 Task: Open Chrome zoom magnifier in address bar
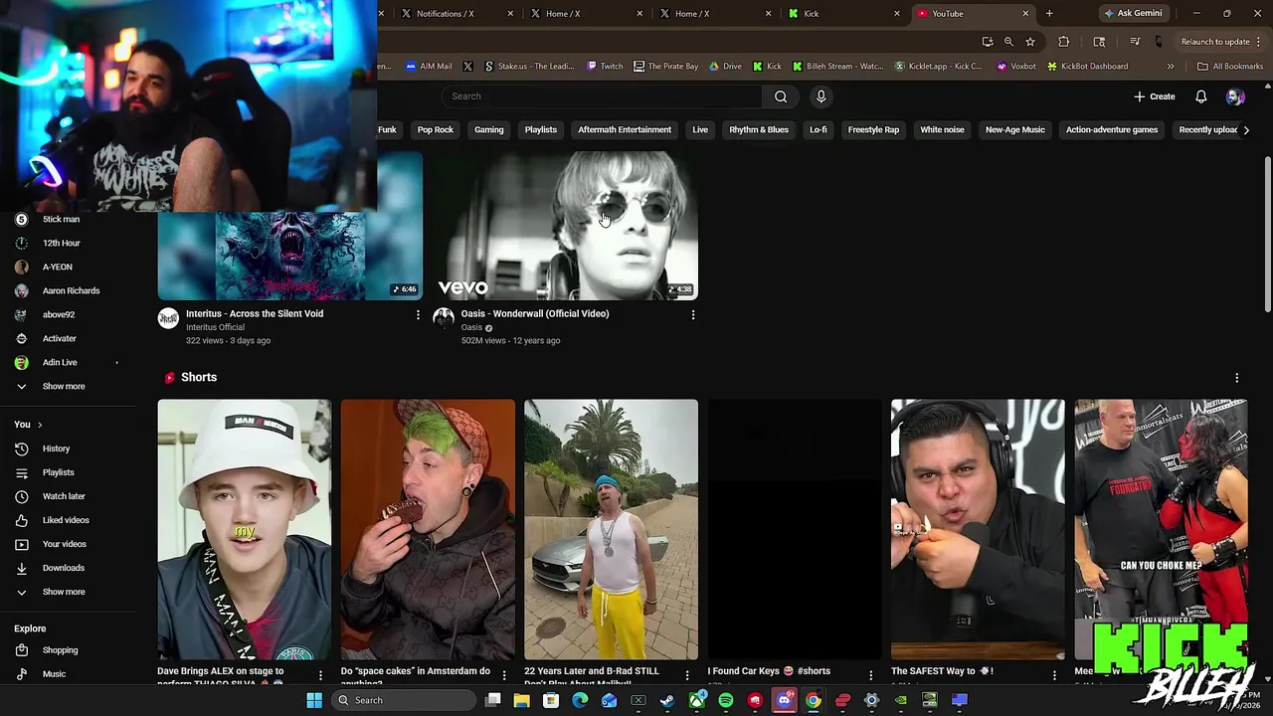(x=1008, y=42)
